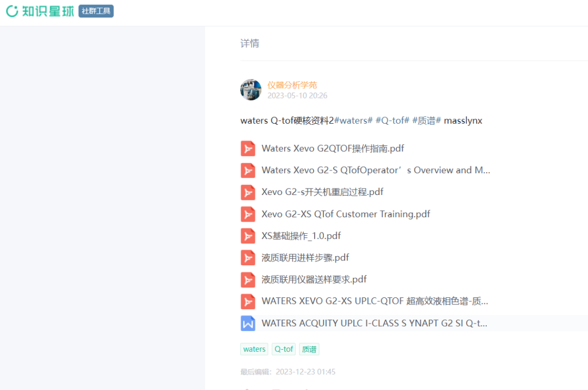This screenshot has height=390, width=588.
Task: Open the file Waters Xevo G2QTOF操作指南.pdf
Action: tap(333, 149)
